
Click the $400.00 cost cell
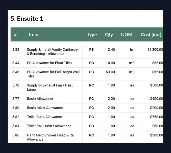[157, 99]
